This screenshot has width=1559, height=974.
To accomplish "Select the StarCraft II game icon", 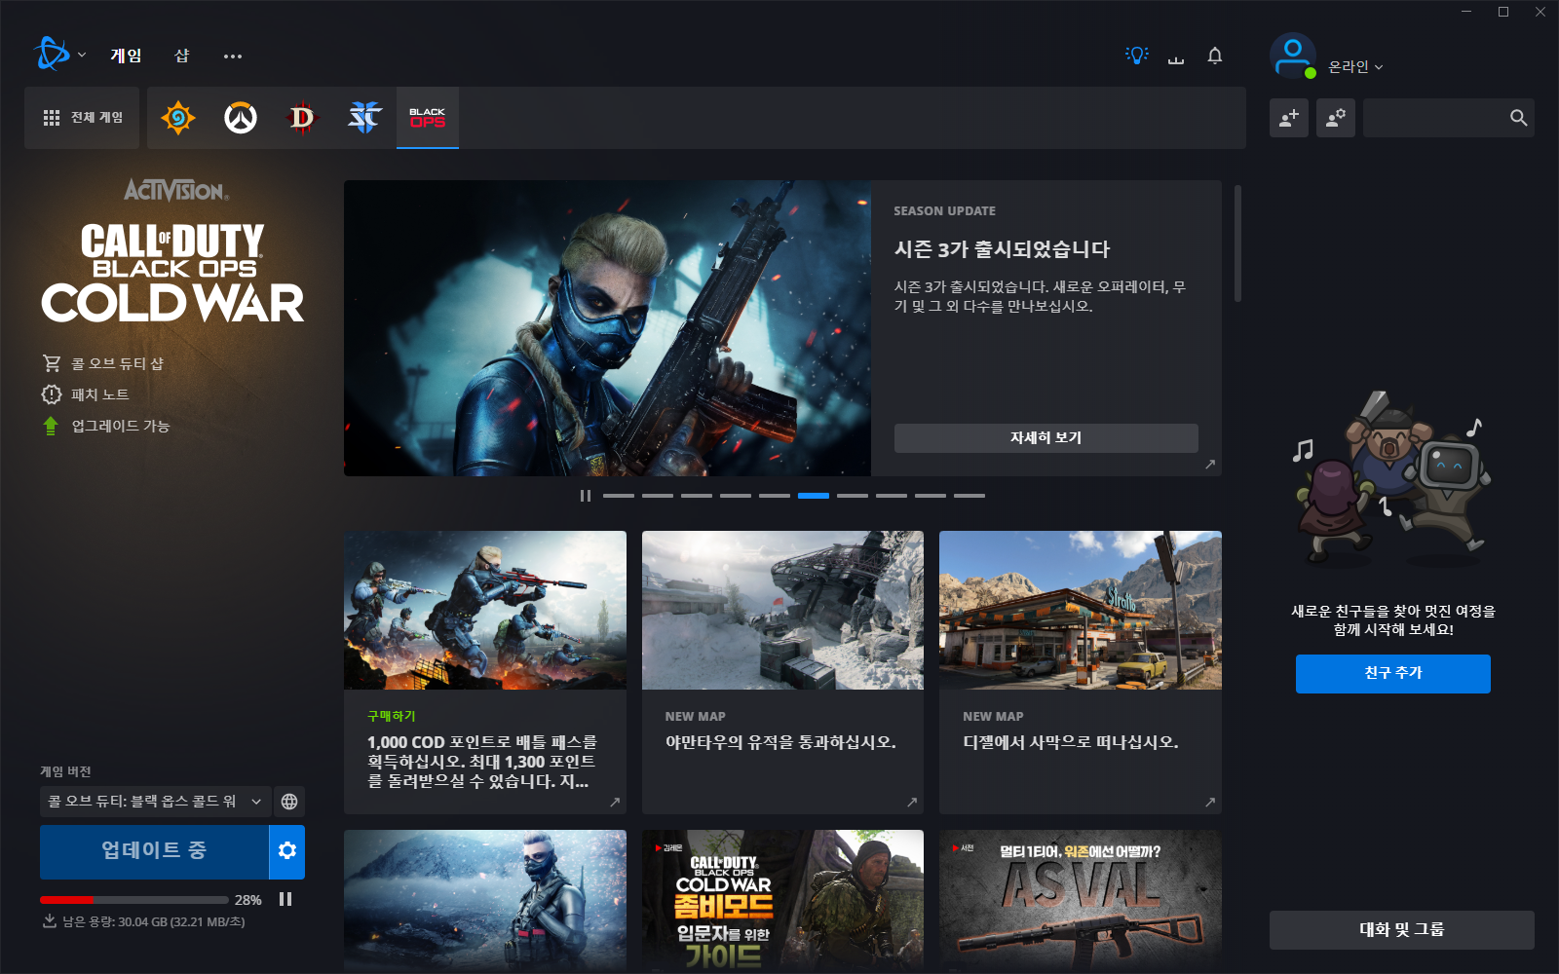I will coord(365,118).
